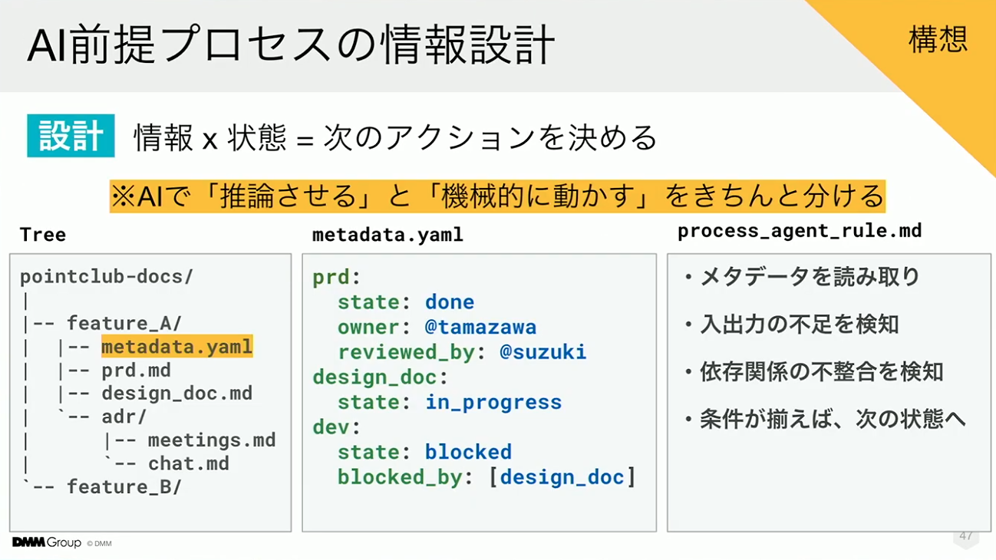Click the @tamazawa owner value
Image resolution: width=996 pixels, height=560 pixels.
tap(480, 327)
